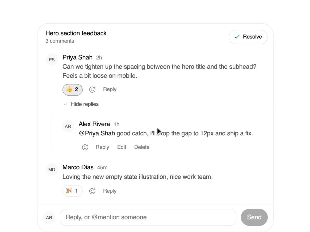This screenshot has height=232, width=310.
Task: Toggle the thumbs up reaction with count 2
Action: [x=73, y=90]
